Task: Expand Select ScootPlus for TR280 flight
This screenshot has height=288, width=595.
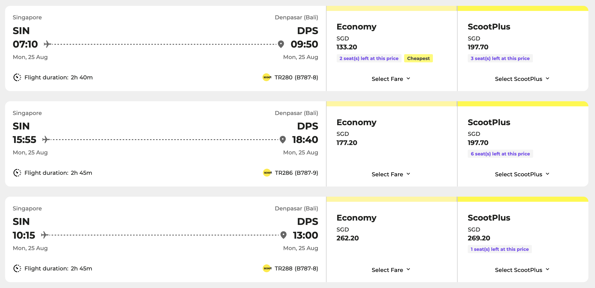Action: (x=522, y=79)
